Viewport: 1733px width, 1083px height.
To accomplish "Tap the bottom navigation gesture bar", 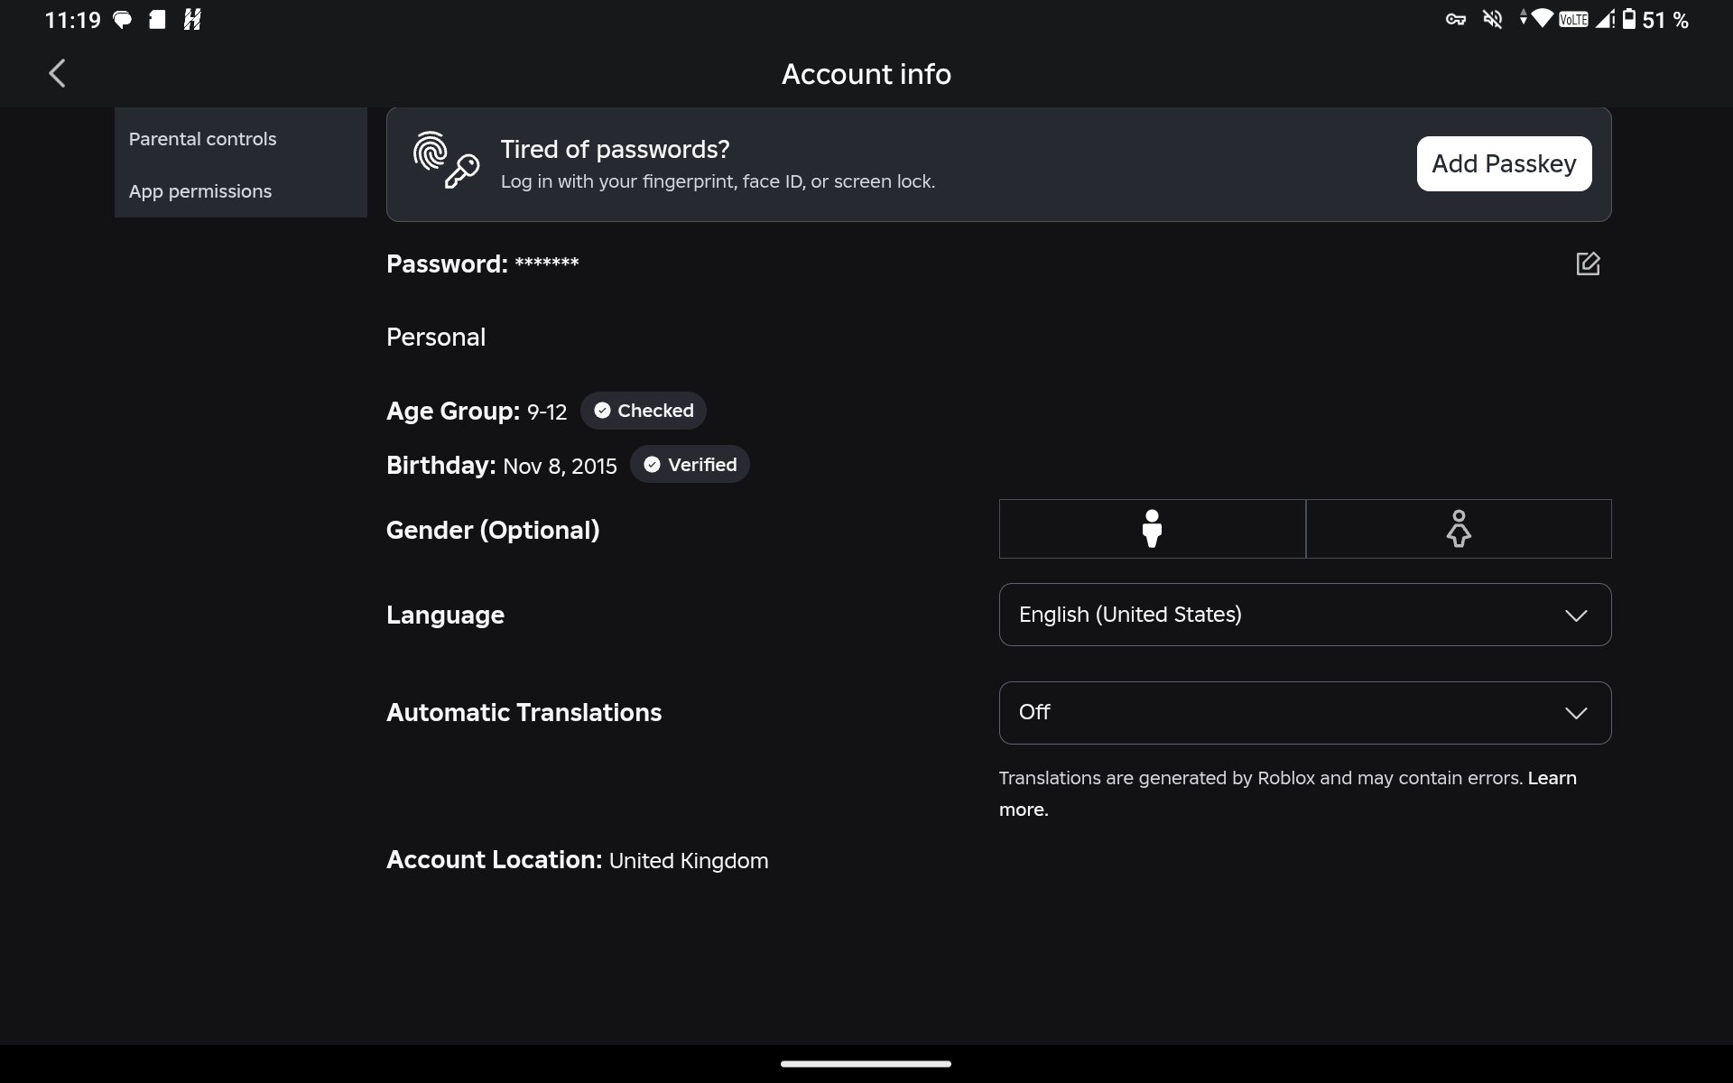I will click(x=866, y=1064).
